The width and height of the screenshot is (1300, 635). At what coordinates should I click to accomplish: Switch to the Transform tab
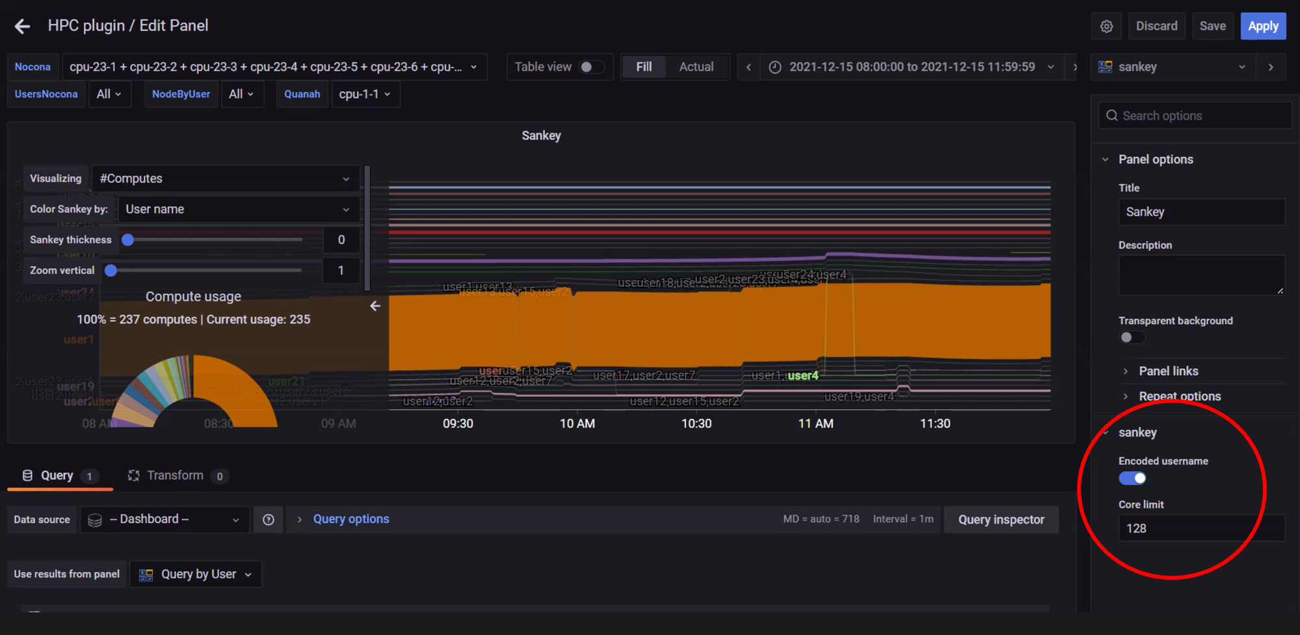pos(177,476)
